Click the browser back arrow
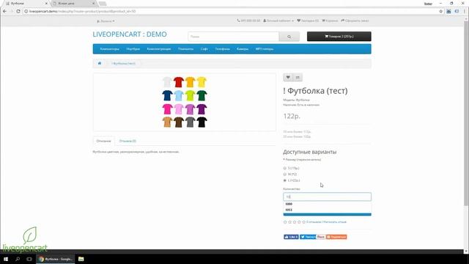The image size is (469, 264). (4, 11)
